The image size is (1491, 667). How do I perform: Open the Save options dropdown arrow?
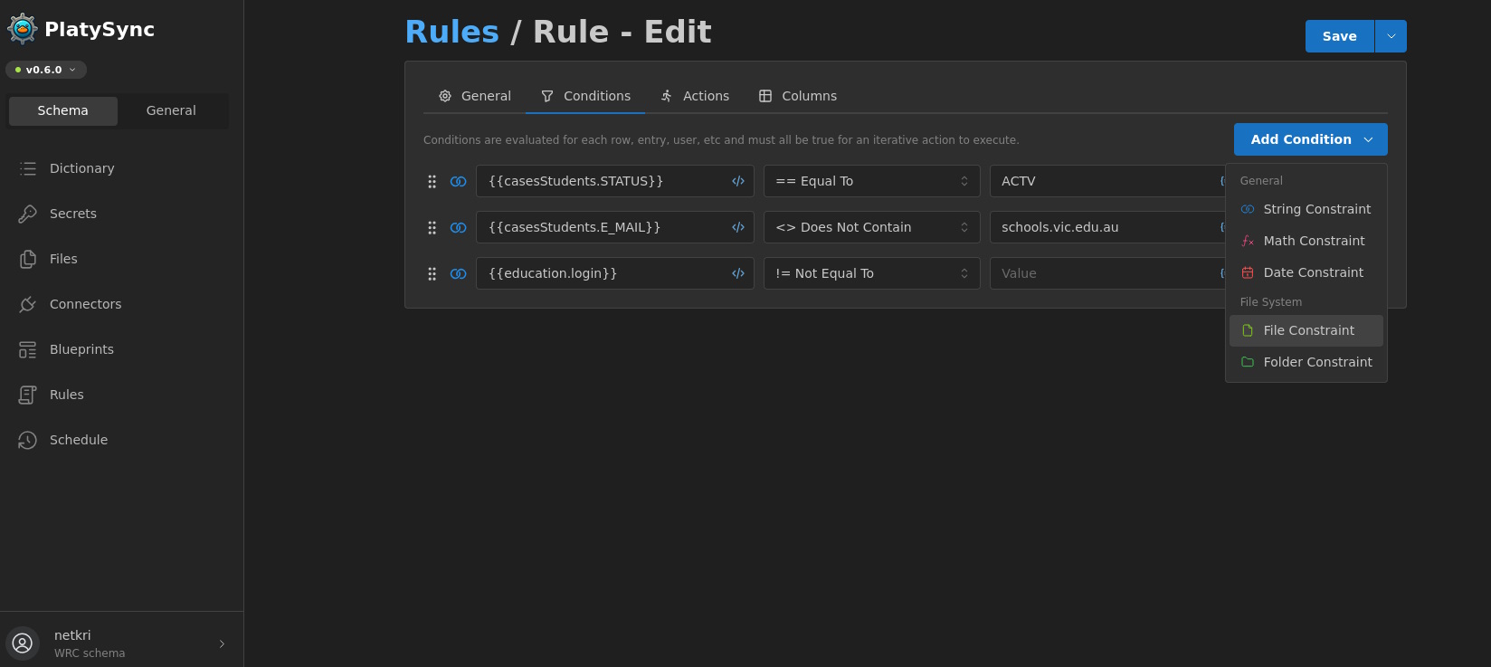pos(1391,36)
